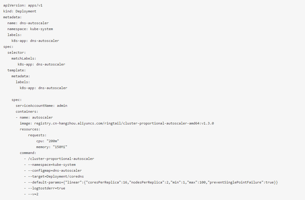
Task: Click the registry image URL line
Action: (117, 123)
